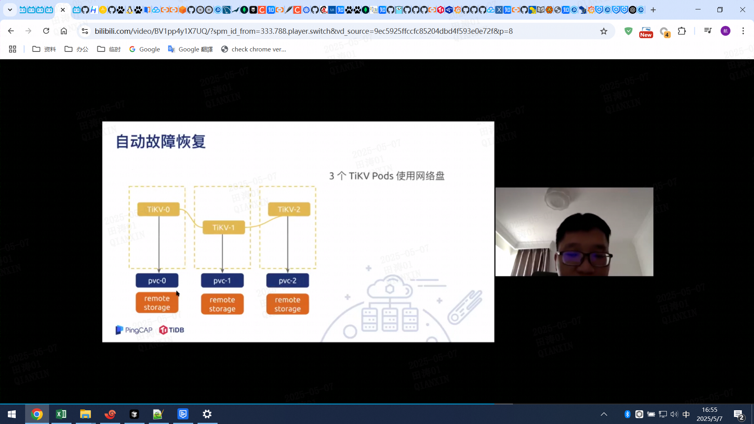Click the Home icon in the browser toolbar
The height and width of the screenshot is (424, 754).
(x=64, y=31)
